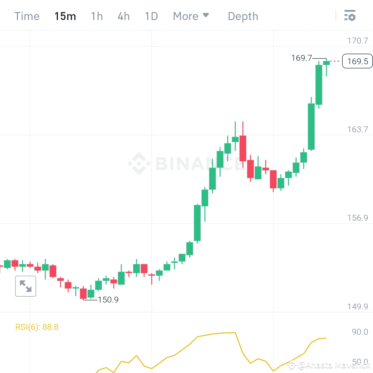Toggle the 169.7 high price marker
The height and width of the screenshot is (373, 373).
pyautogui.click(x=302, y=58)
